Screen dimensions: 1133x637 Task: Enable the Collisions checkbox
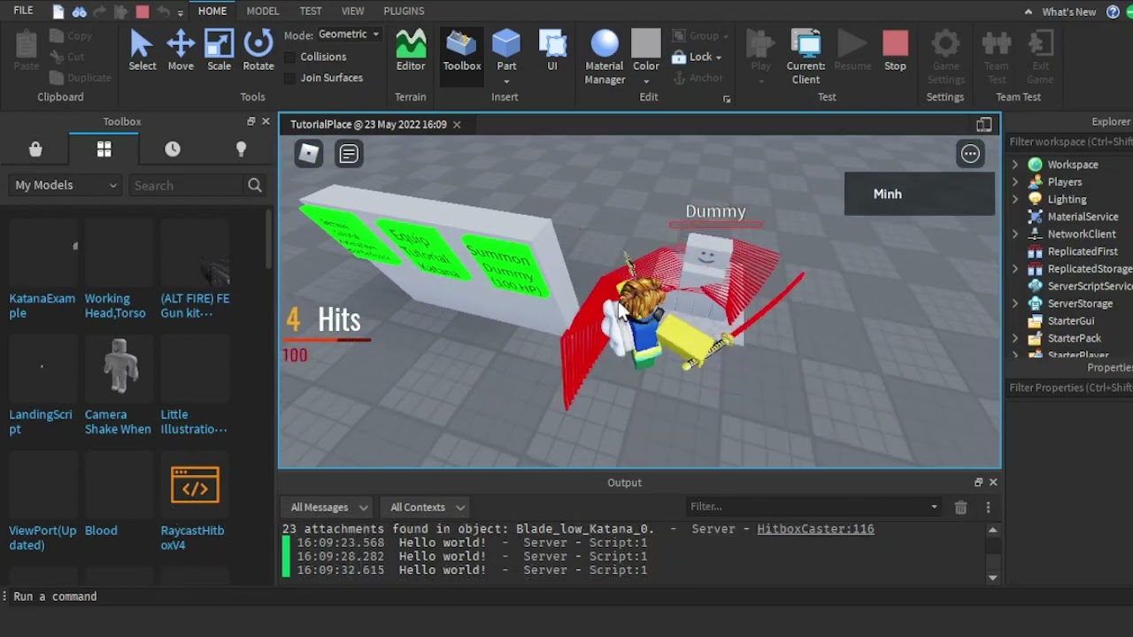(x=290, y=57)
